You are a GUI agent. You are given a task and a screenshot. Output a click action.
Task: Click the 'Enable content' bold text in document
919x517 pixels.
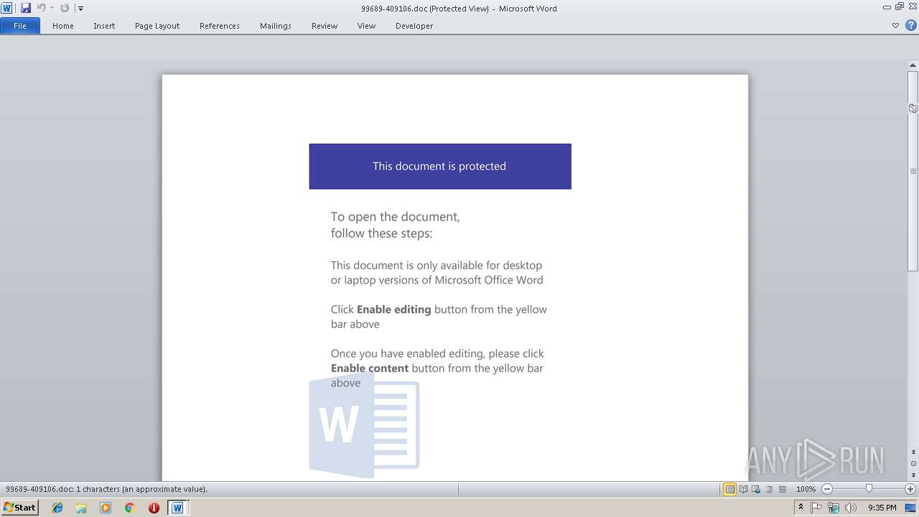(x=370, y=368)
